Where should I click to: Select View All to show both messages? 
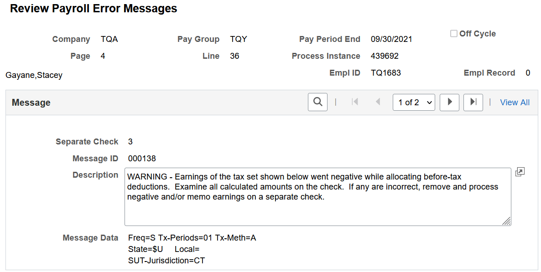pyautogui.click(x=515, y=102)
